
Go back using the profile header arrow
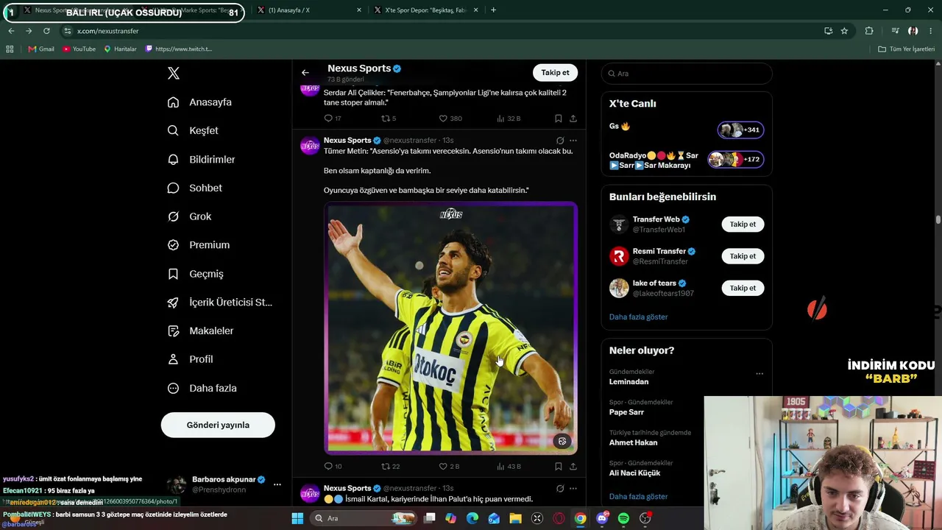point(305,73)
